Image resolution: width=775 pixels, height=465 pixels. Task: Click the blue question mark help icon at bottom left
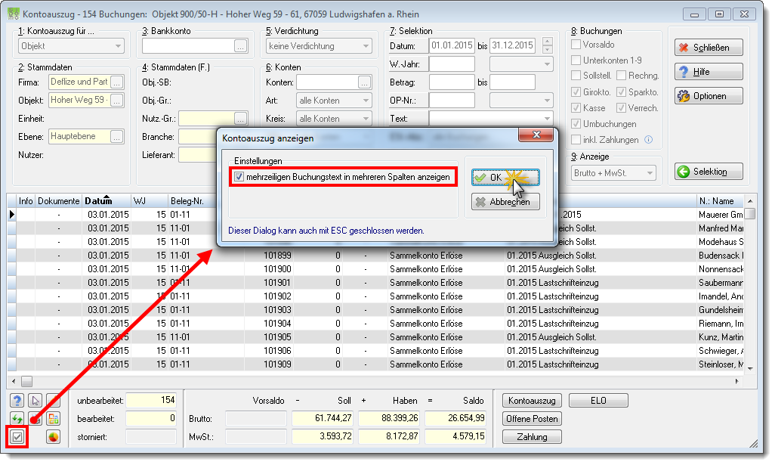[x=17, y=400]
